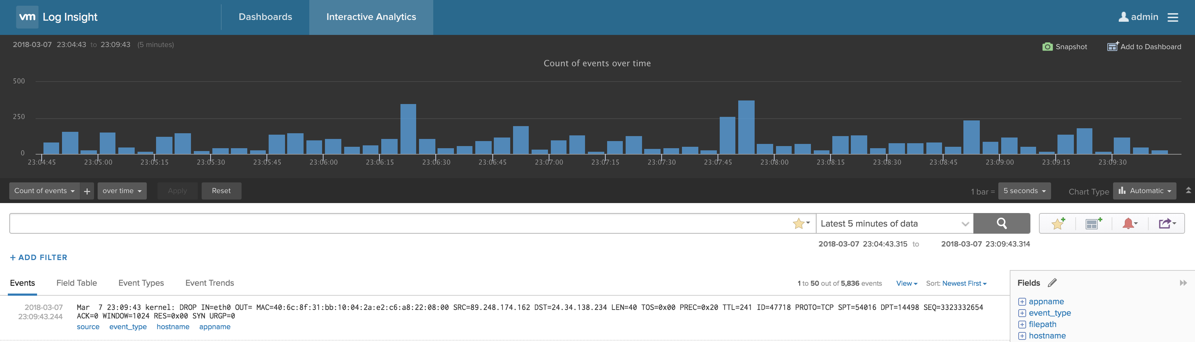Click the Reset button

221,191
